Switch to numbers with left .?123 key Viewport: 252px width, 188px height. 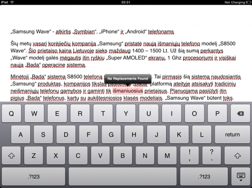[34, 176]
